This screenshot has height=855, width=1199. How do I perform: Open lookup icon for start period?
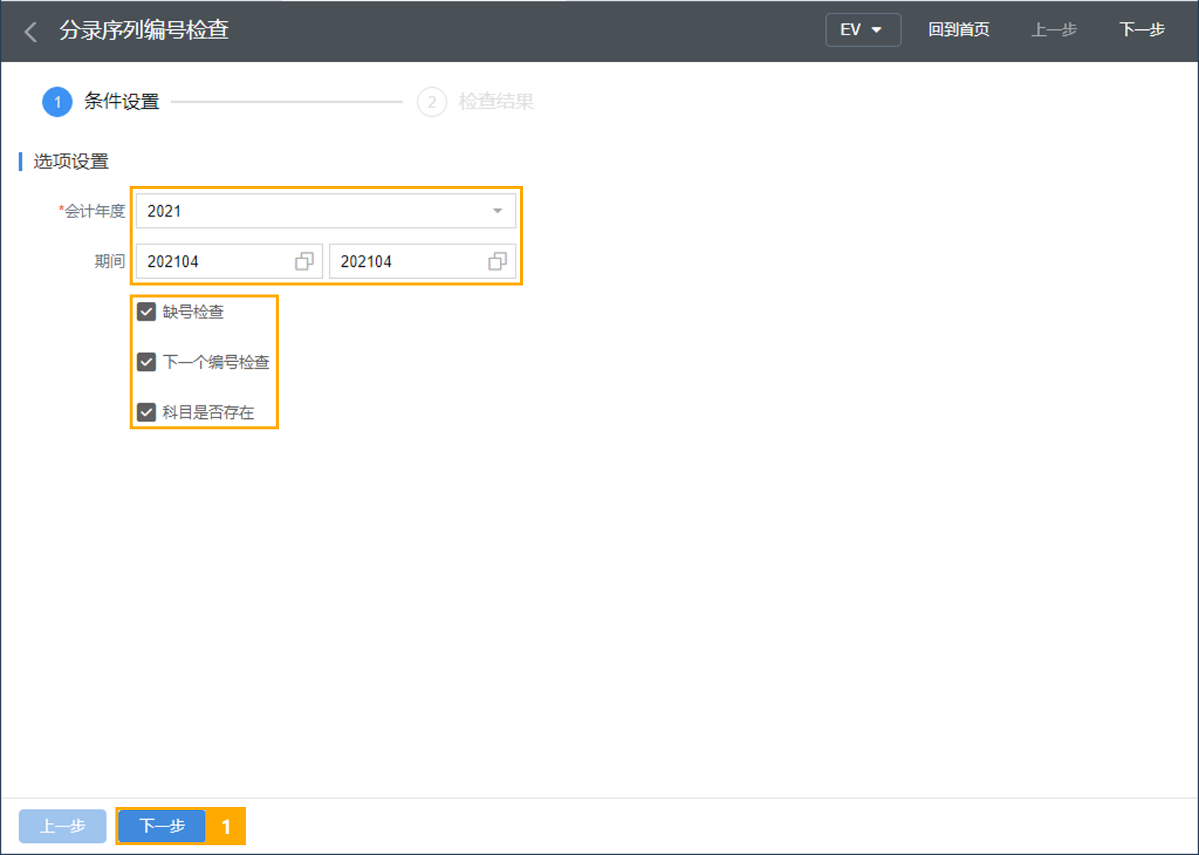[x=304, y=262]
